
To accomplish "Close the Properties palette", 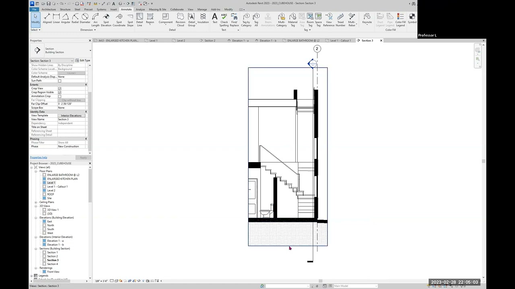I will tap(90, 41).
